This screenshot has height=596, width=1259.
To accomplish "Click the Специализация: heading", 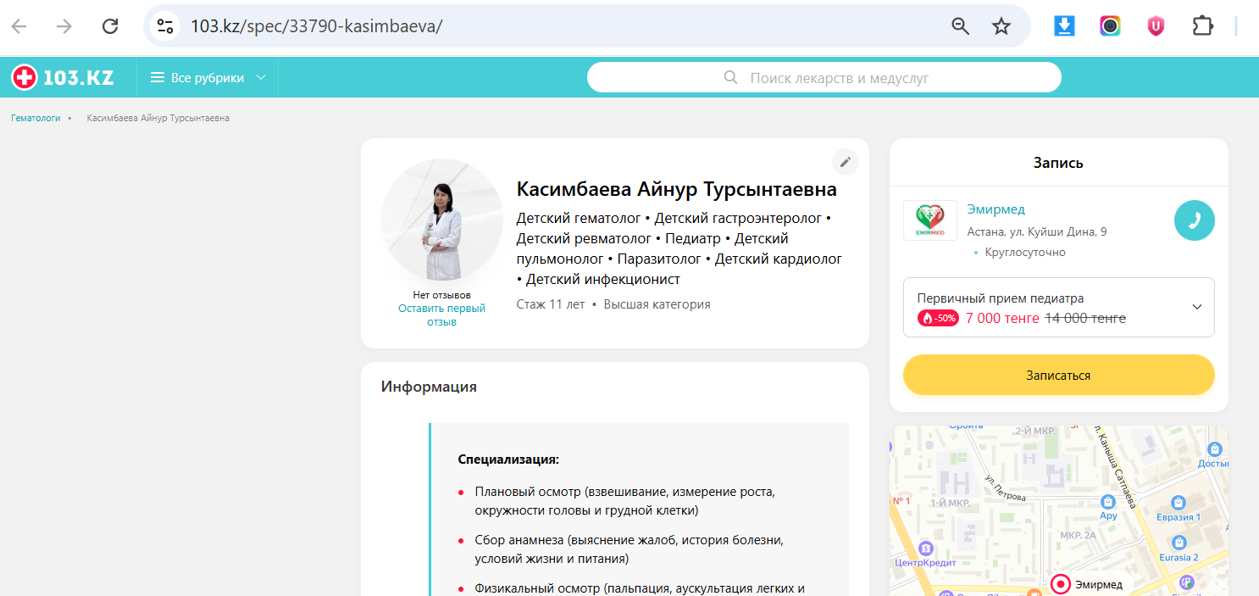I will [508, 460].
